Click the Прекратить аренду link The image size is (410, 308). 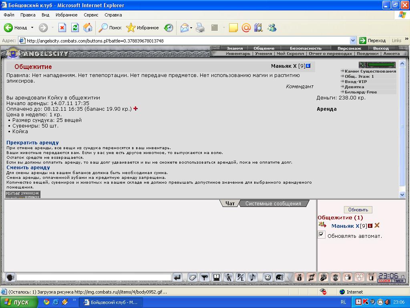click(32, 143)
